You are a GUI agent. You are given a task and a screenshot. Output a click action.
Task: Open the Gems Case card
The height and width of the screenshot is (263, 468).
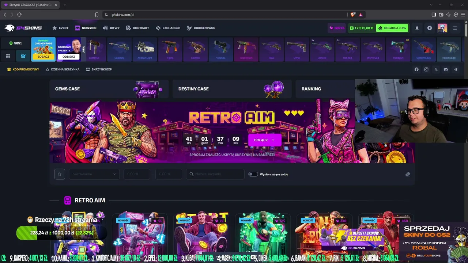(109, 89)
